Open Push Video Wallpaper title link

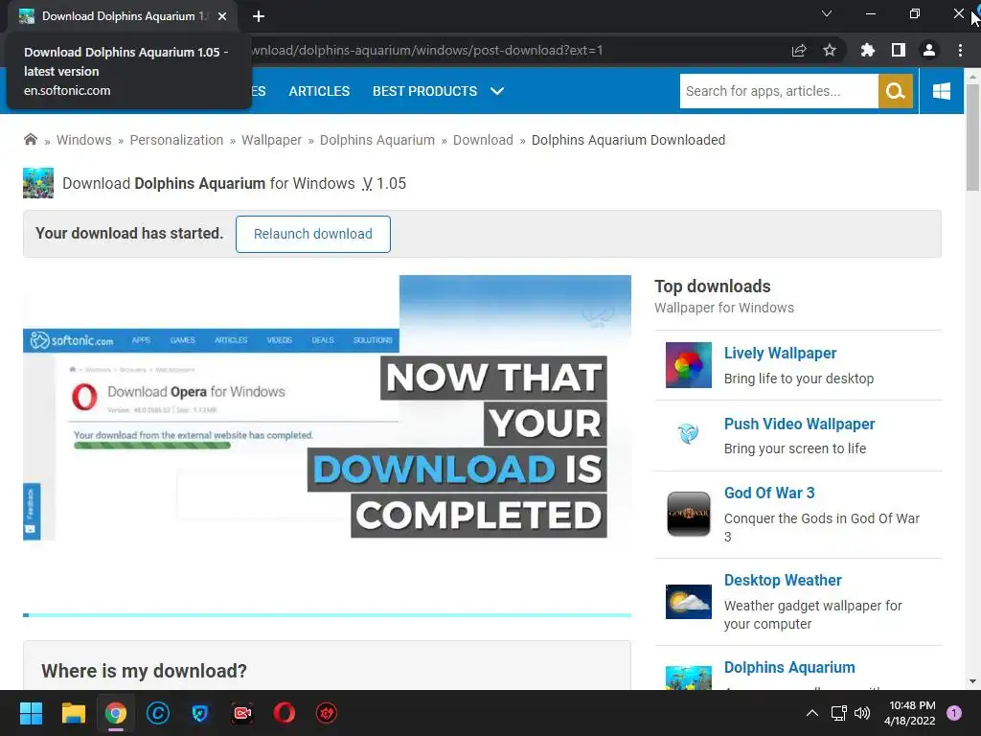(800, 424)
